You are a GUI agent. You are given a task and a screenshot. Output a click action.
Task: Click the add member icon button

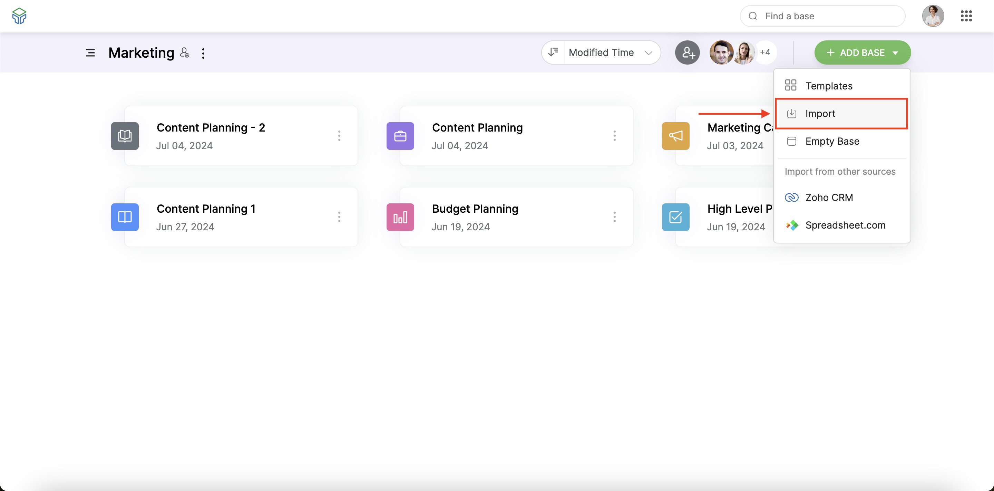(687, 52)
